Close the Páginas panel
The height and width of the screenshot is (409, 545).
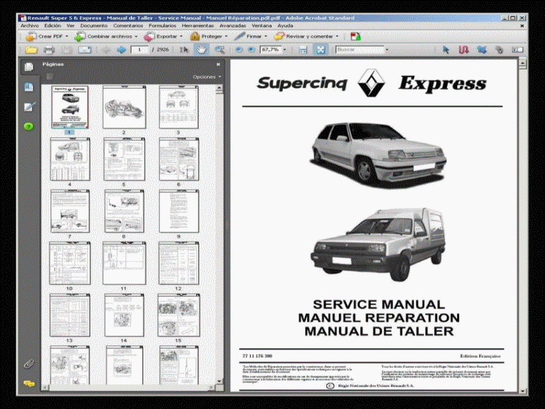218,64
